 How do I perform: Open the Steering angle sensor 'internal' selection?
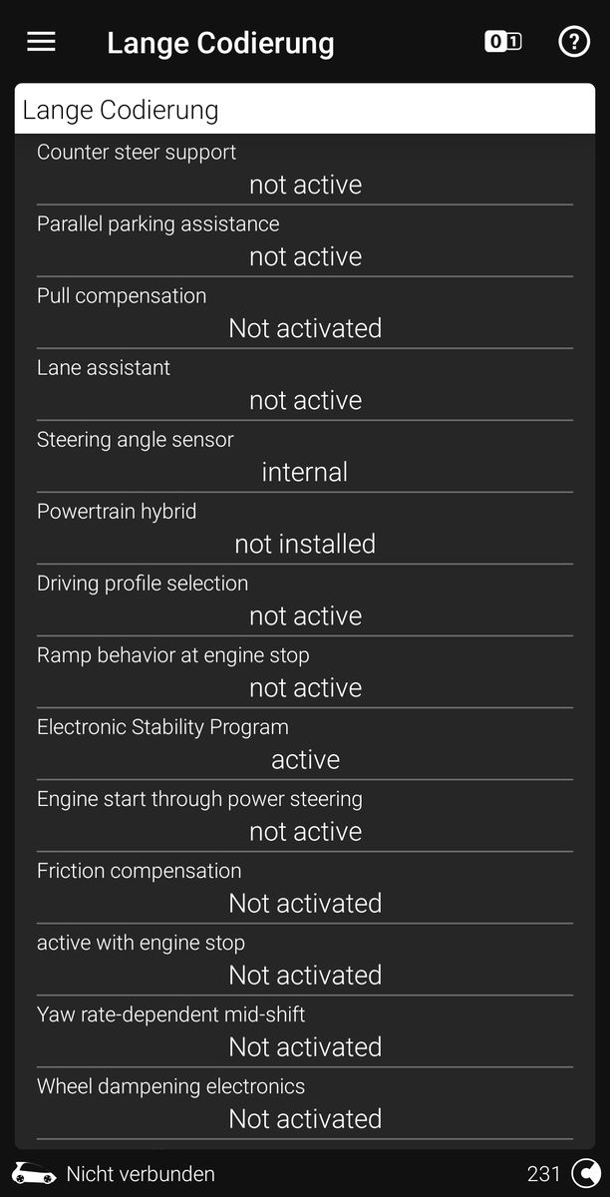pos(305,472)
